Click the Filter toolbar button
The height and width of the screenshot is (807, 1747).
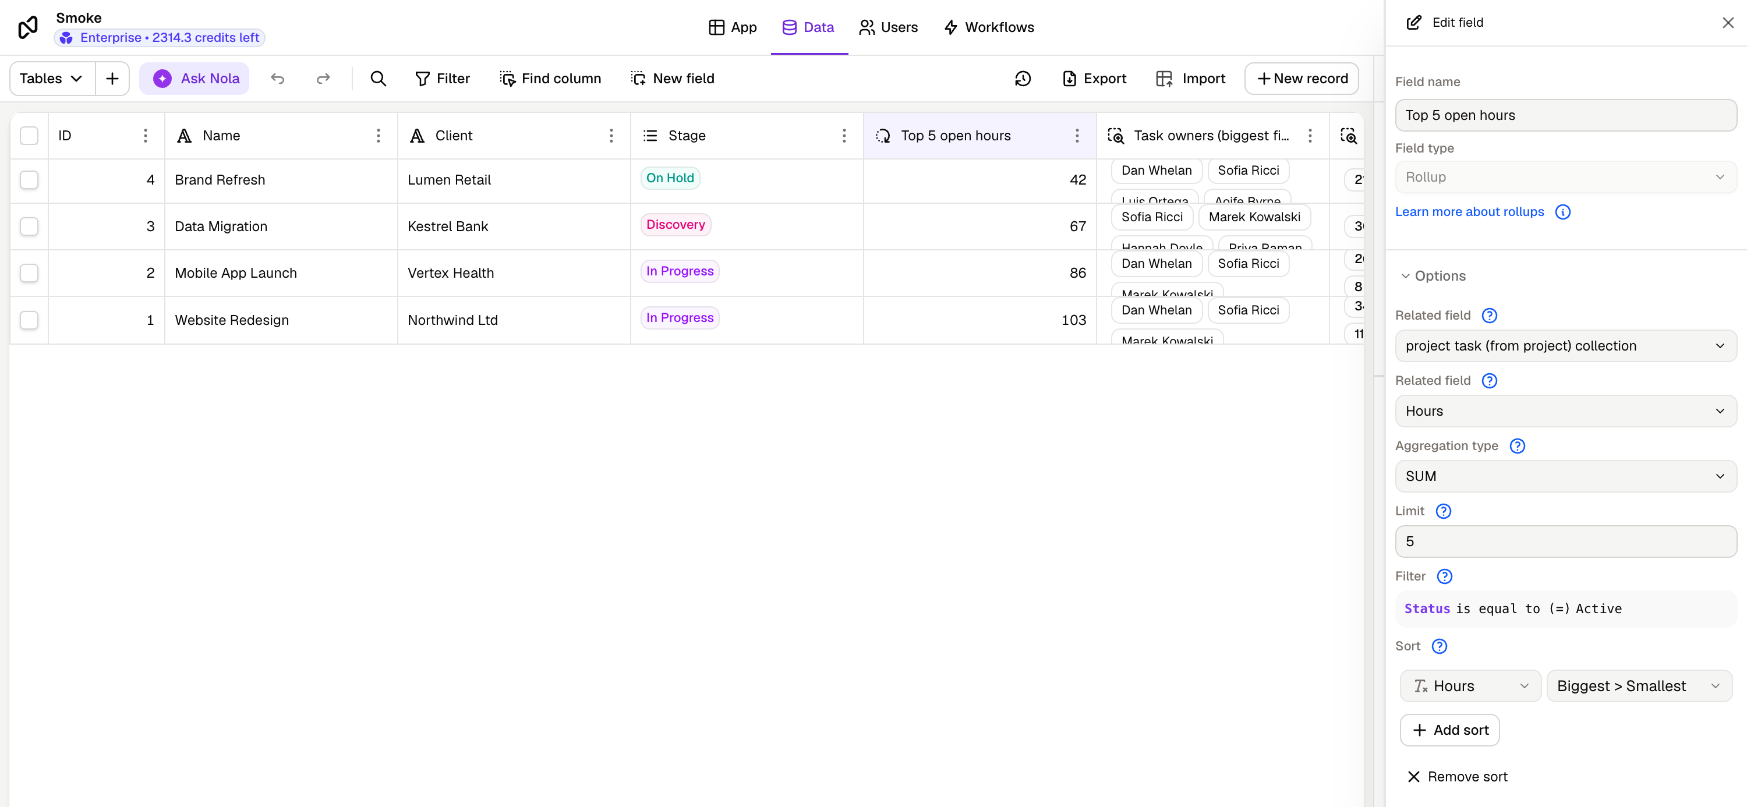(x=442, y=79)
